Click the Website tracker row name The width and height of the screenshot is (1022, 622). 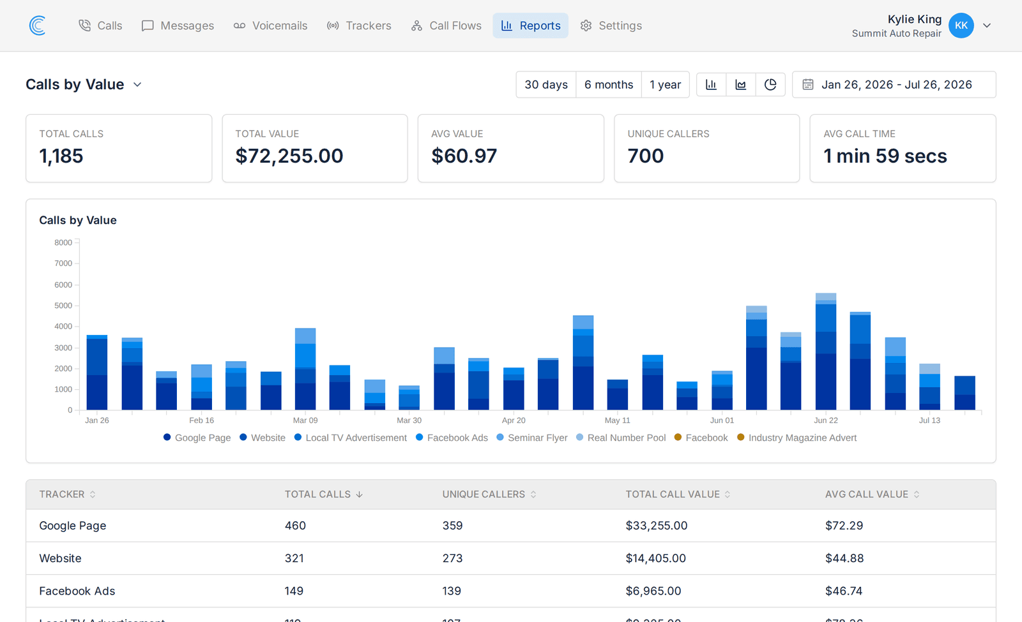pos(60,558)
